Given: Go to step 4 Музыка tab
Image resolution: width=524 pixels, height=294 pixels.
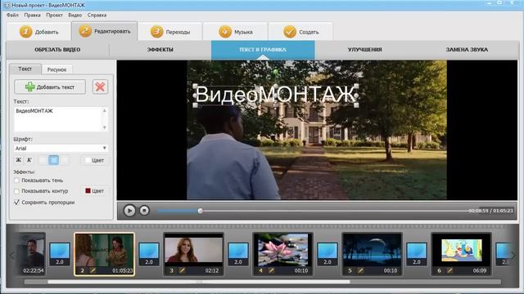Looking at the screenshot, I should click(x=235, y=32).
